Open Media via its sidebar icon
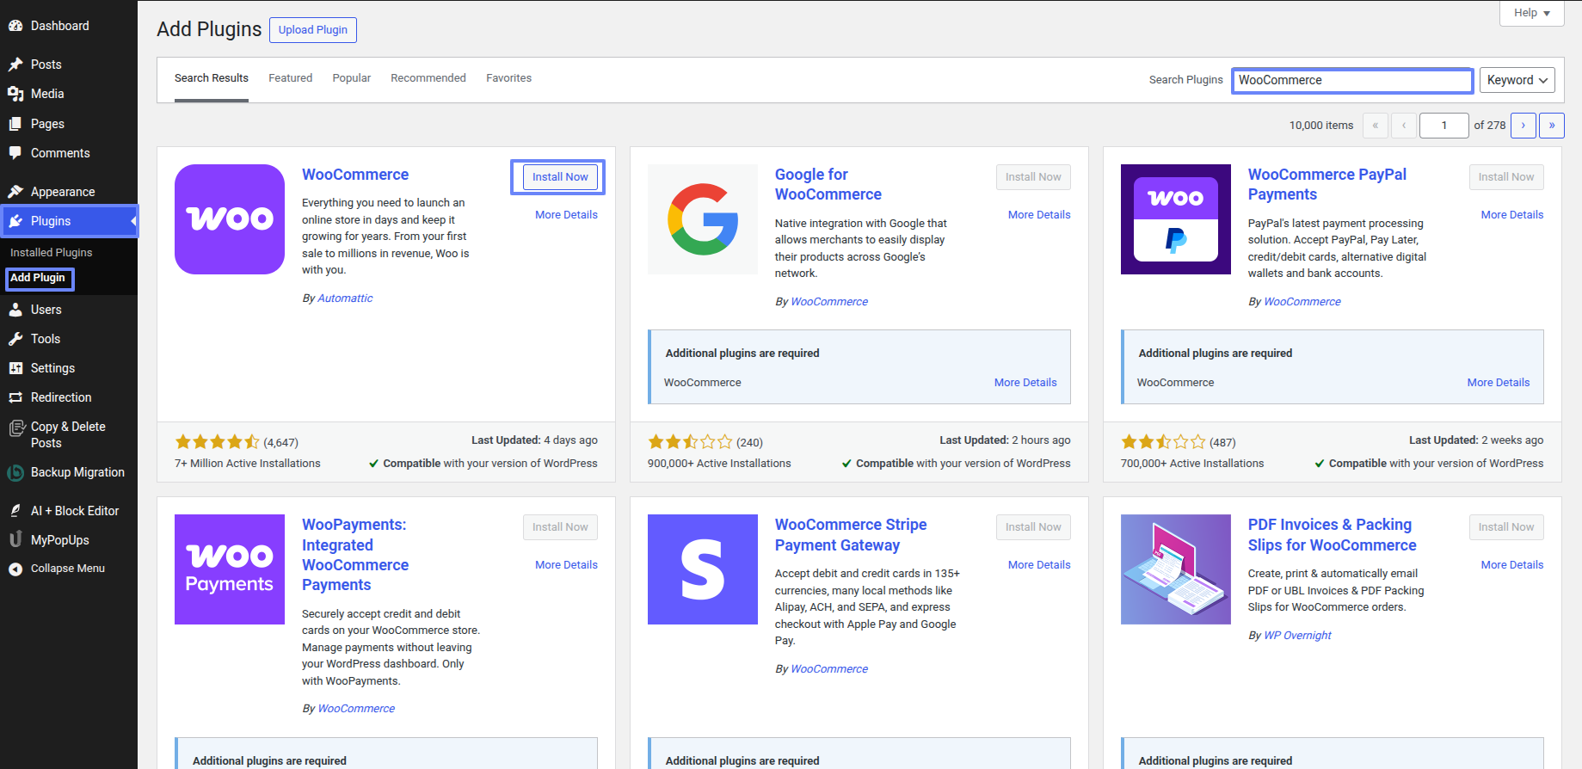The image size is (1582, 769). [15, 94]
